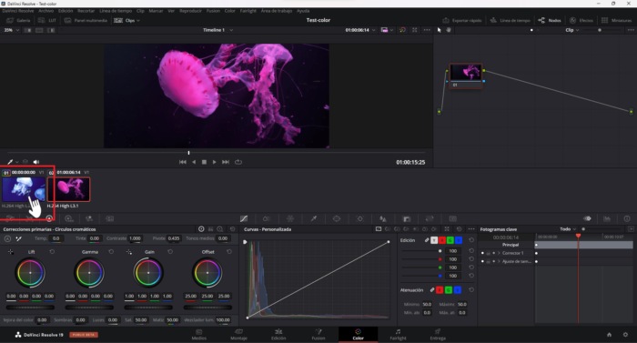Toggle the red Atenuación channel
This screenshot has height=343, width=637.
click(x=440, y=290)
